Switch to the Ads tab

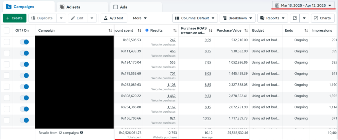pyautogui.click(x=136, y=7)
